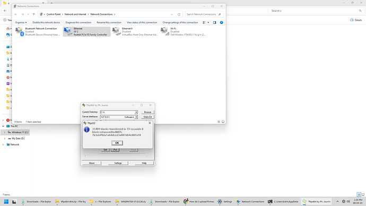This screenshot has width=366, height=206.
Task: Click the refresh icon in Network Connections
Action: tap(179, 14)
